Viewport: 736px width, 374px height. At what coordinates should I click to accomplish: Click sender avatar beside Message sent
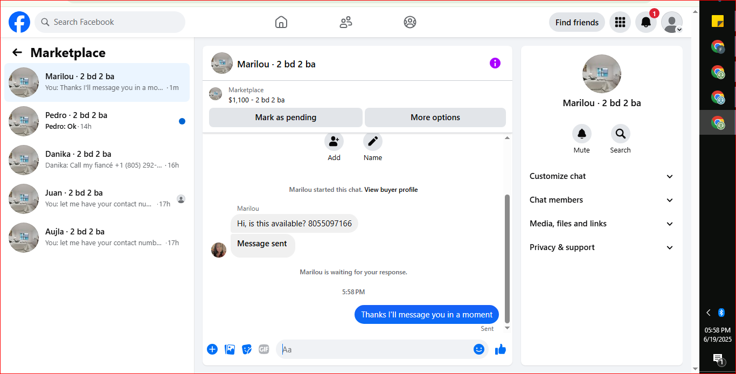[x=219, y=250]
